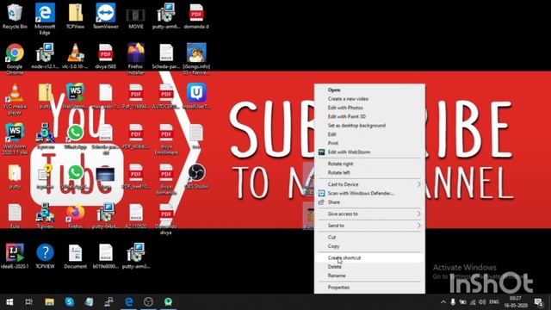Select the divya Enrollment PDF icon

tap(166, 139)
